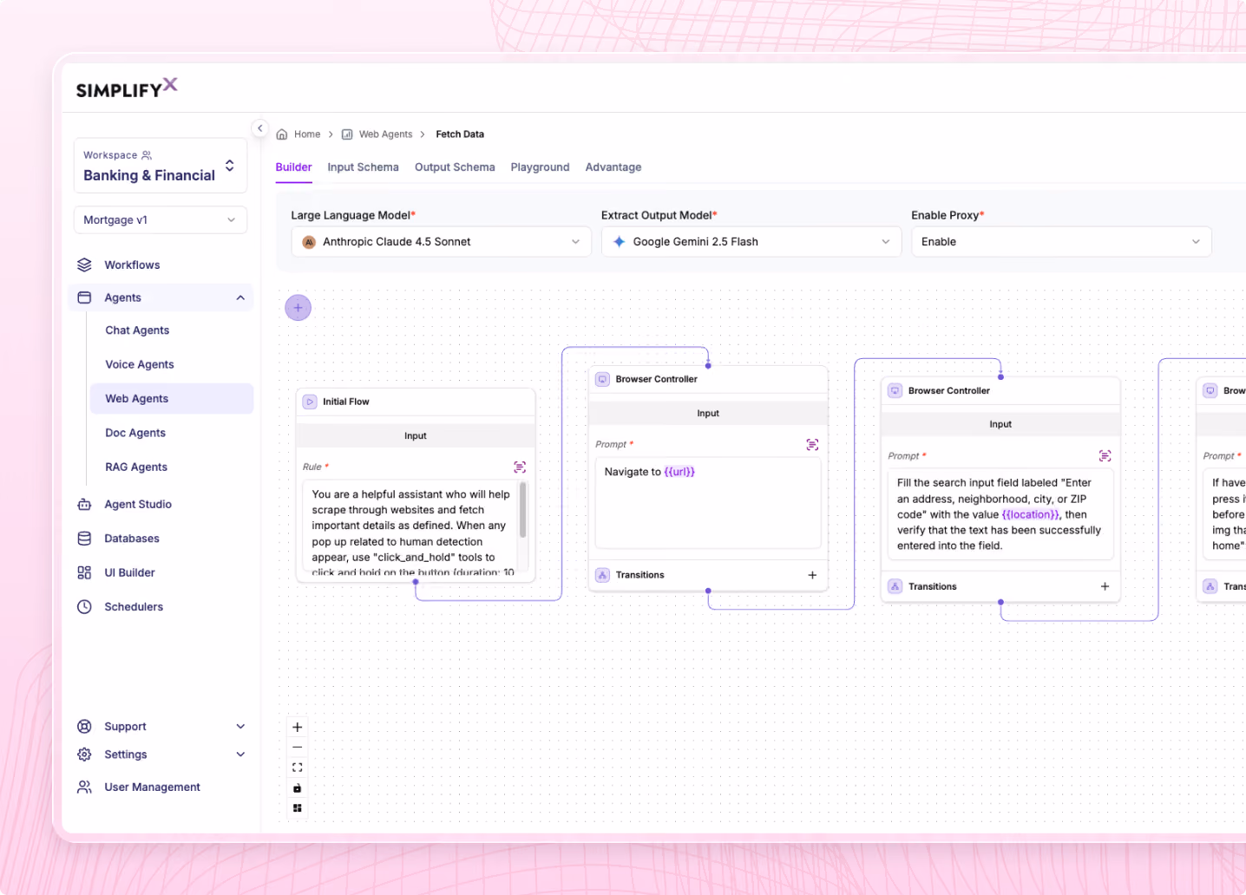Open the Workflows page
The height and width of the screenshot is (895, 1246).
pyautogui.click(x=132, y=265)
